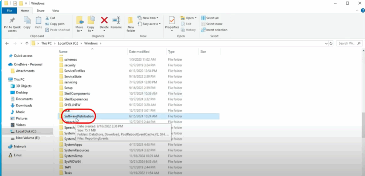This screenshot has height=176, width=365.
Task: Switch to the View ribbon tab
Action: [x=56, y=10]
